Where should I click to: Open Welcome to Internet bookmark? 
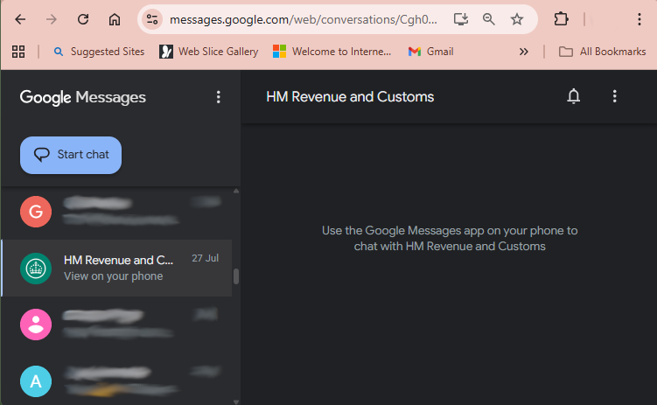332,52
